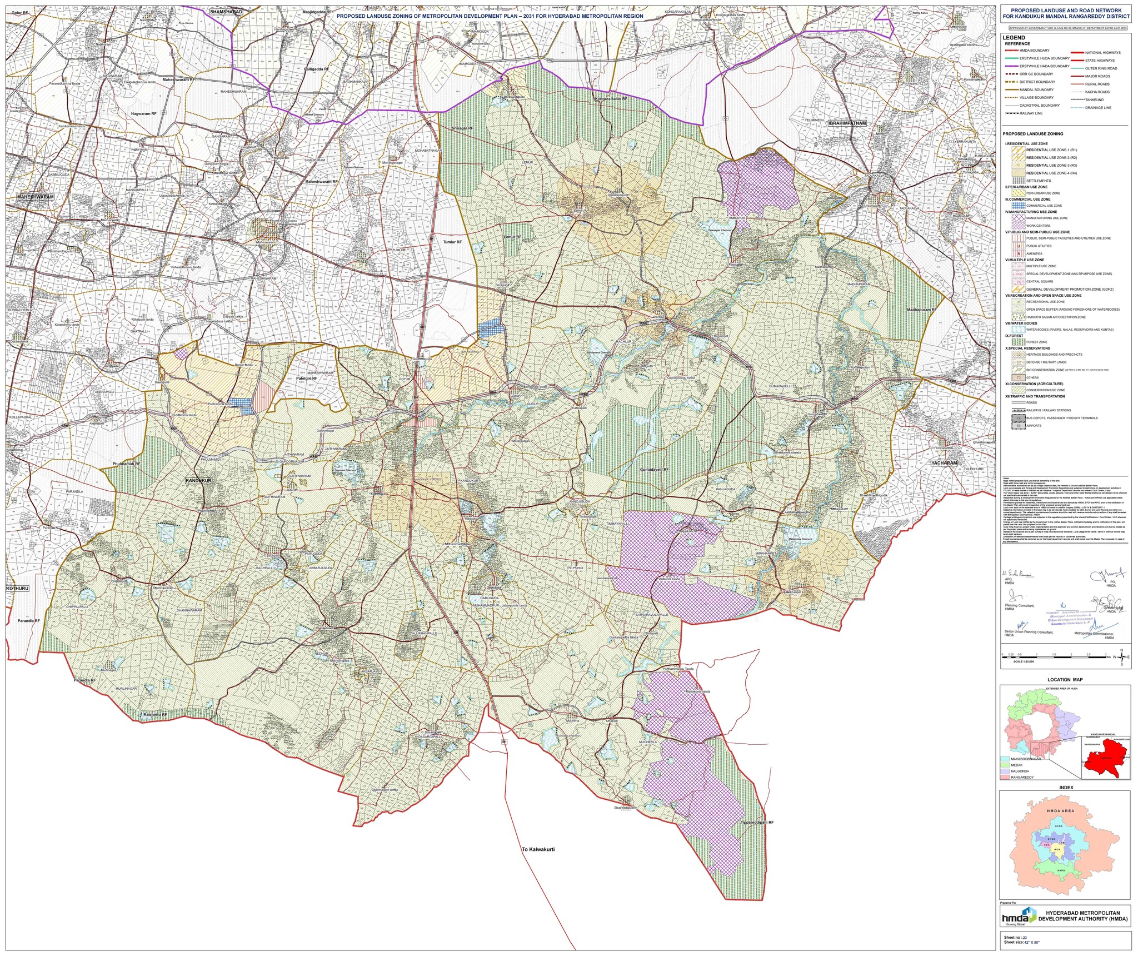The width and height of the screenshot is (1138, 956).
Task: Select the Settlements legend swatch
Action: click(x=1018, y=181)
